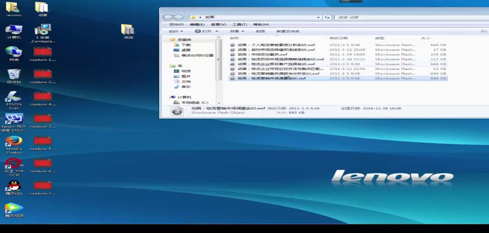Open the 查看(V) menu
Image resolution: width=489 pixels, height=233 pixels.
coord(218,24)
